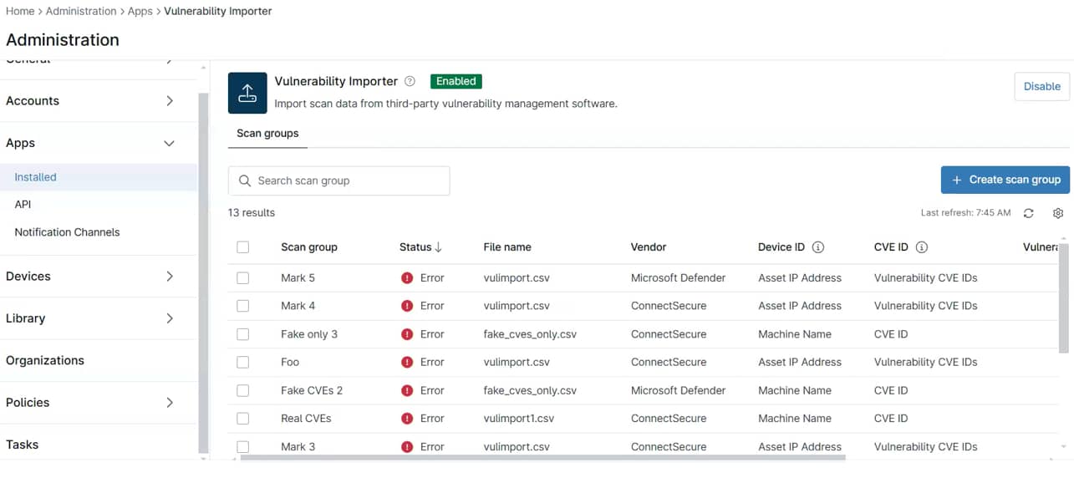This screenshot has height=483, width=1074.
Task: Click the error icon in Foo row
Action: 407,362
